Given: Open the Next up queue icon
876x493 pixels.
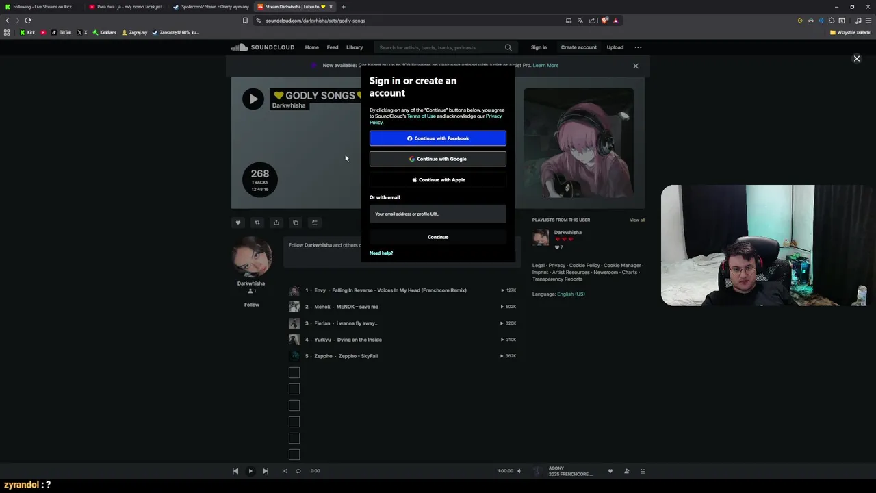Looking at the screenshot, I should [642, 471].
